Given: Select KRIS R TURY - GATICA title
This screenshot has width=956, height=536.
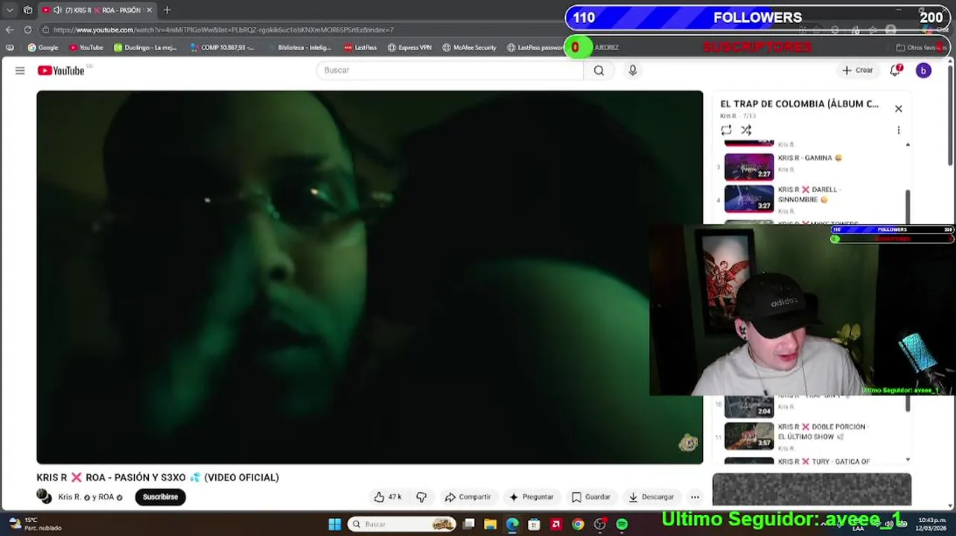Looking at the screenshot, I should click(823, 462).
